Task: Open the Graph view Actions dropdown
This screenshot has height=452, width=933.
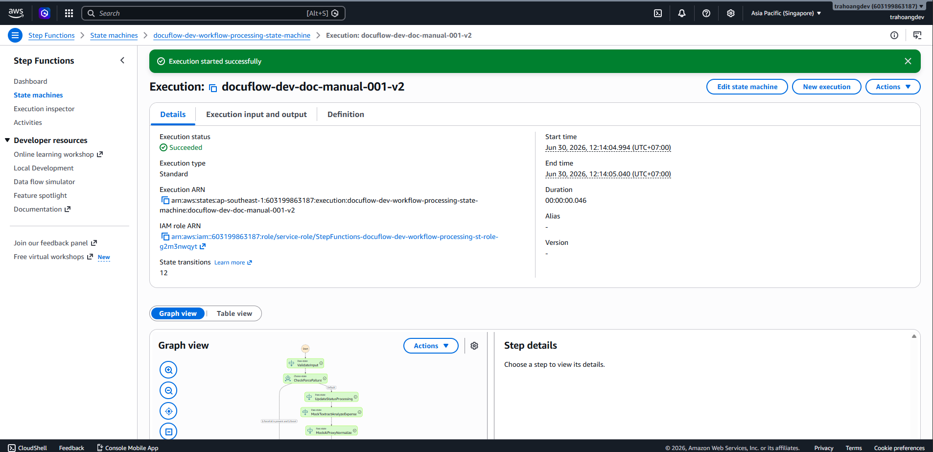Action: (431, 346)
